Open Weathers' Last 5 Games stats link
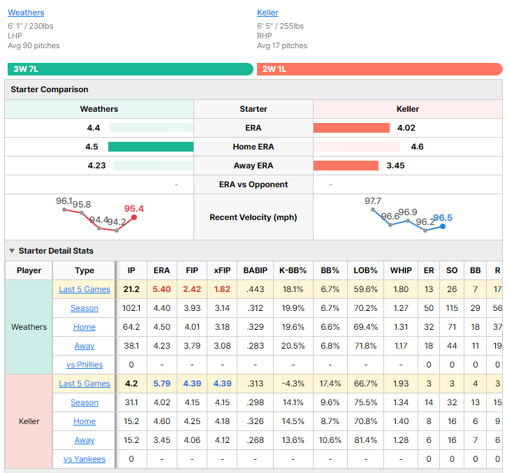507x473 pixels. [84, 289]
